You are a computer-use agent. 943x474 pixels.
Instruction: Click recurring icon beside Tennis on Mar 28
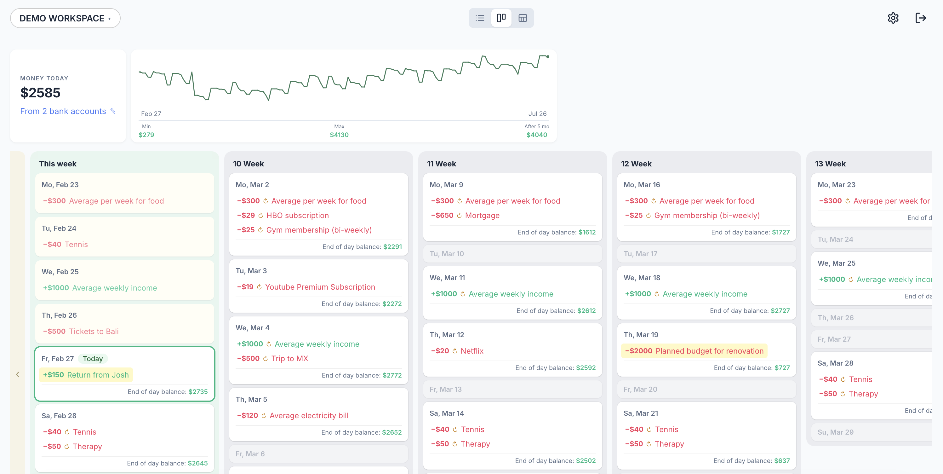(x=843, y=379)
